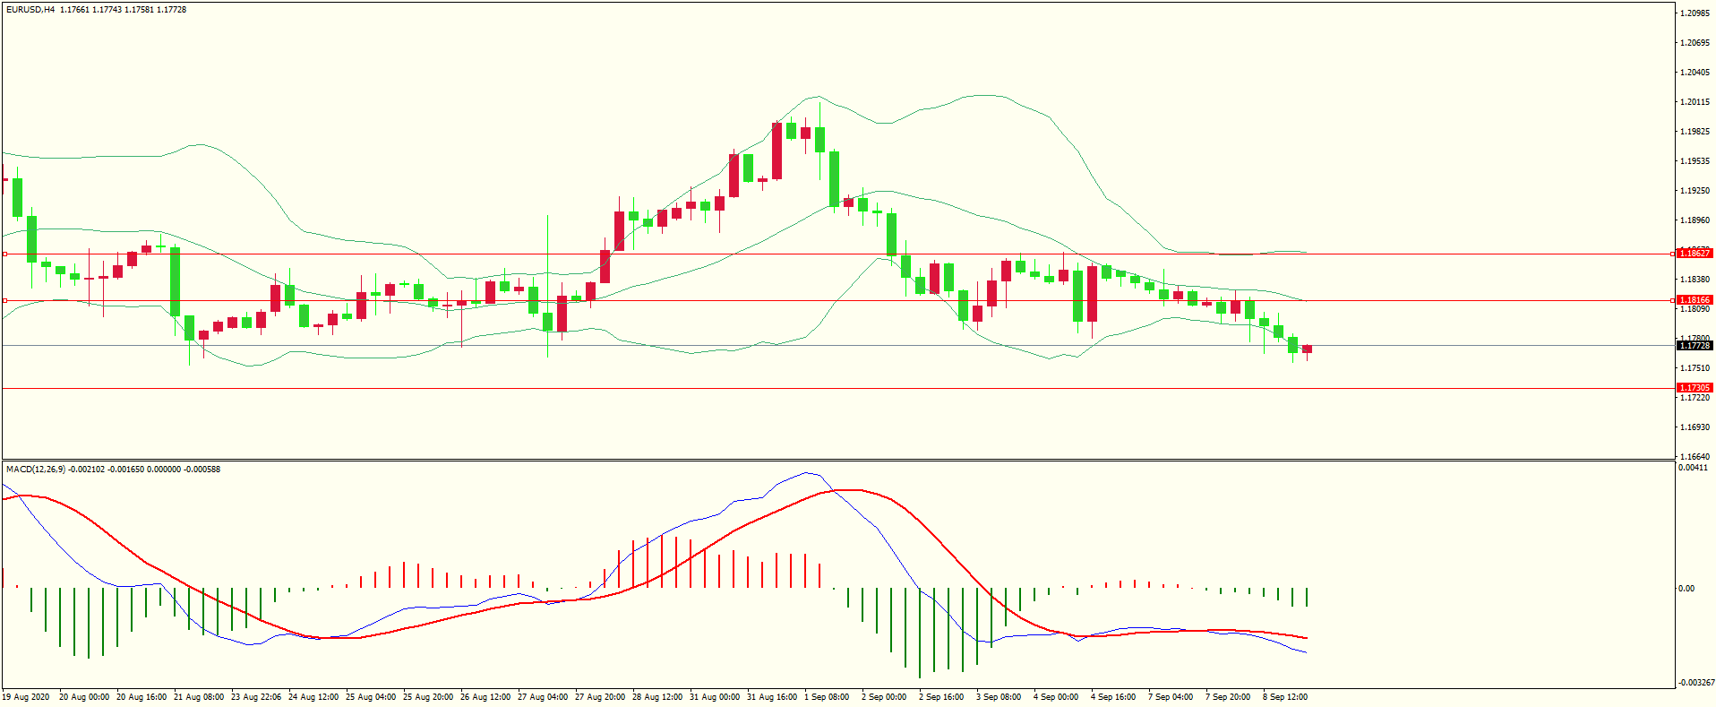Click the 1.18380 price axis label
The width and height of the screenshot is (1716, 707).
[1695, 280]
